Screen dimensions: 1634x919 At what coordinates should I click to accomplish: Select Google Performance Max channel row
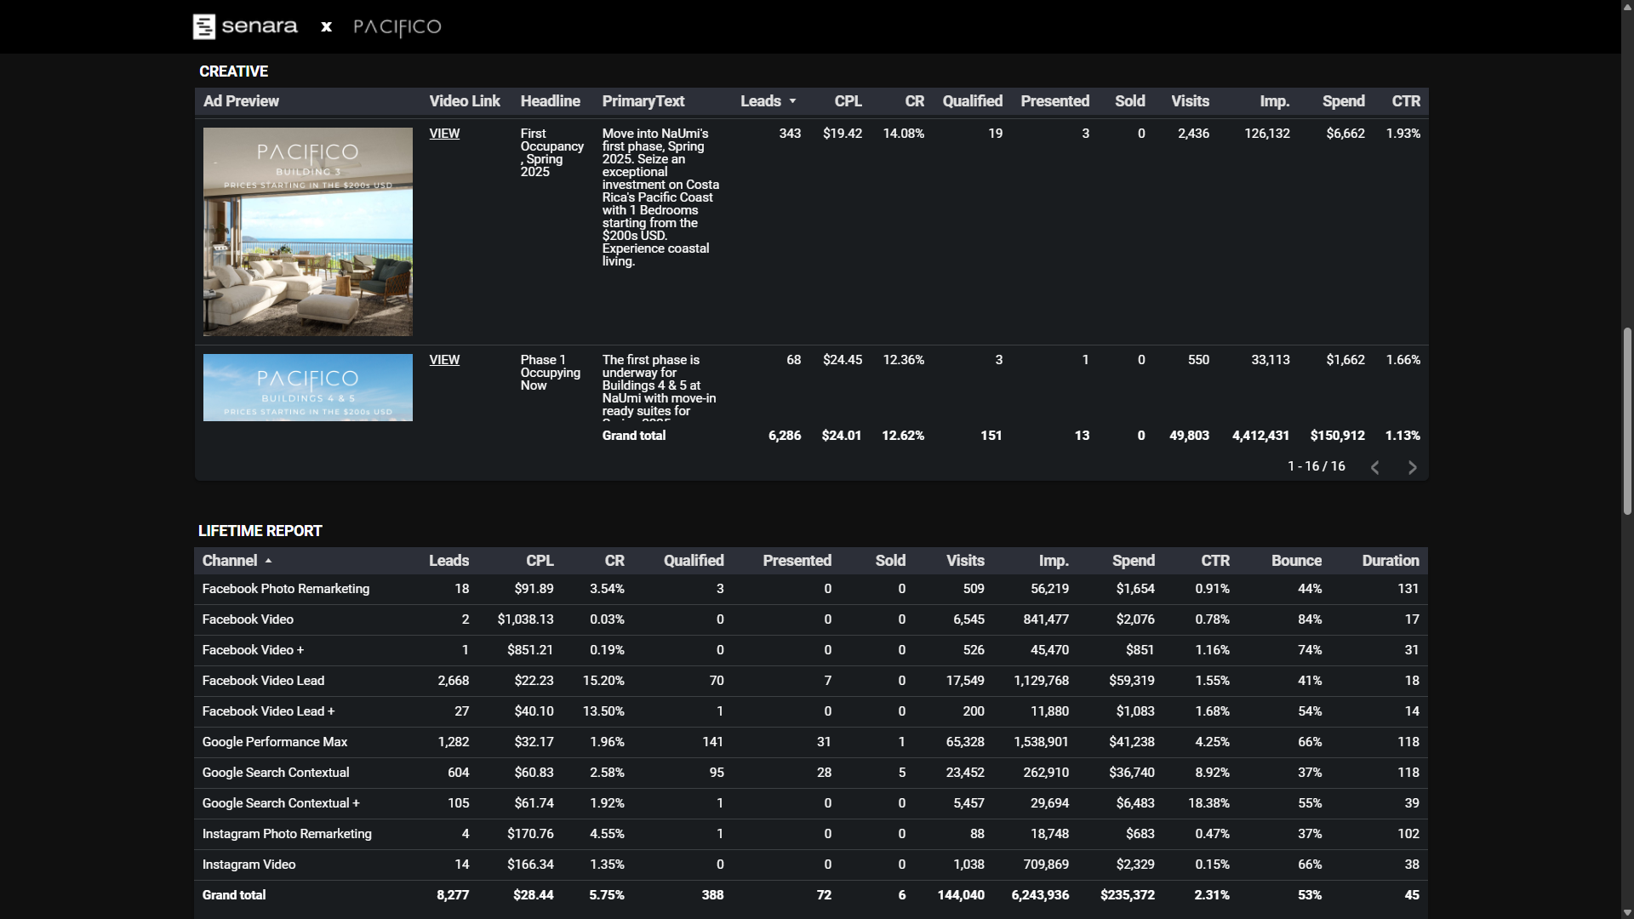[275, 742]
